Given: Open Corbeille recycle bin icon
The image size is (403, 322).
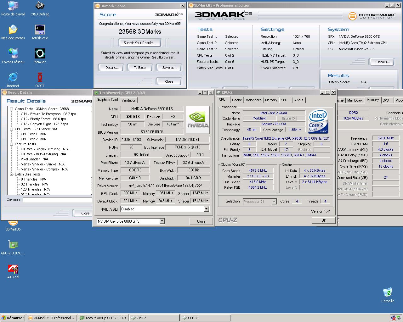Looking at the screenshot, I should pos(388,295).
